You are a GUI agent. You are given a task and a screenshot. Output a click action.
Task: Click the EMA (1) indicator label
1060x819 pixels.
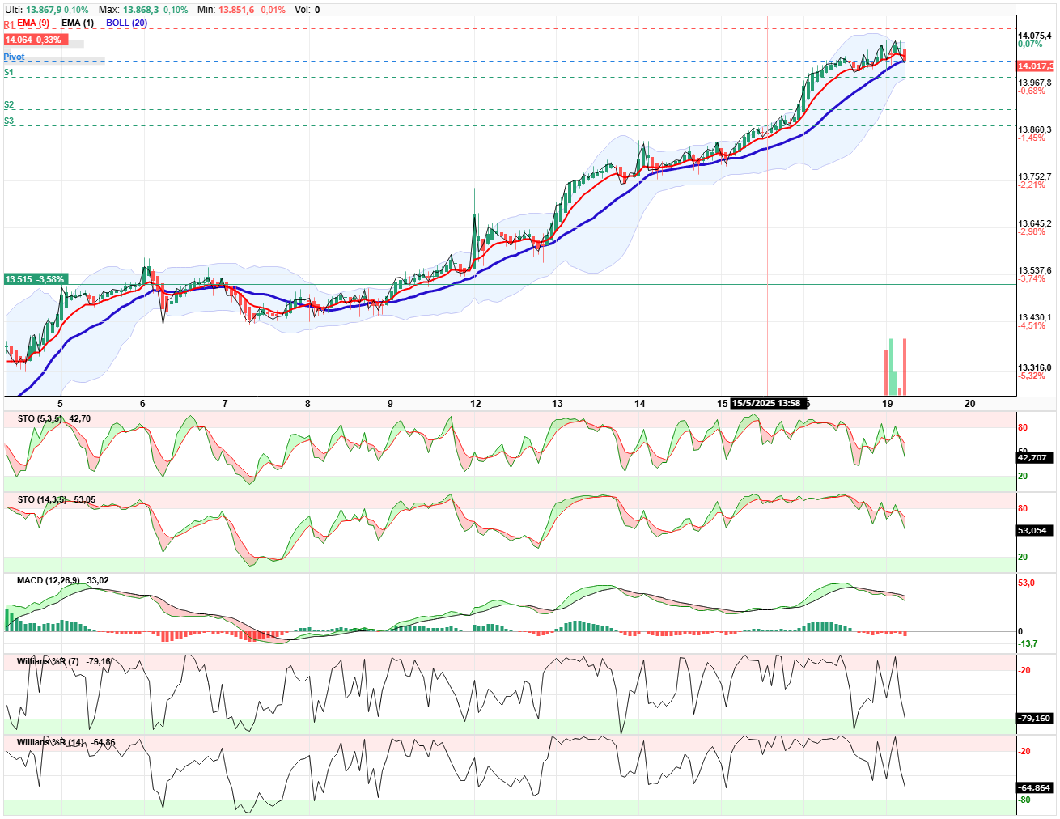tap(78, 23)
